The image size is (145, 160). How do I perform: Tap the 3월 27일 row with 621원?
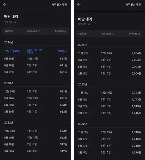tap(36, 72)
